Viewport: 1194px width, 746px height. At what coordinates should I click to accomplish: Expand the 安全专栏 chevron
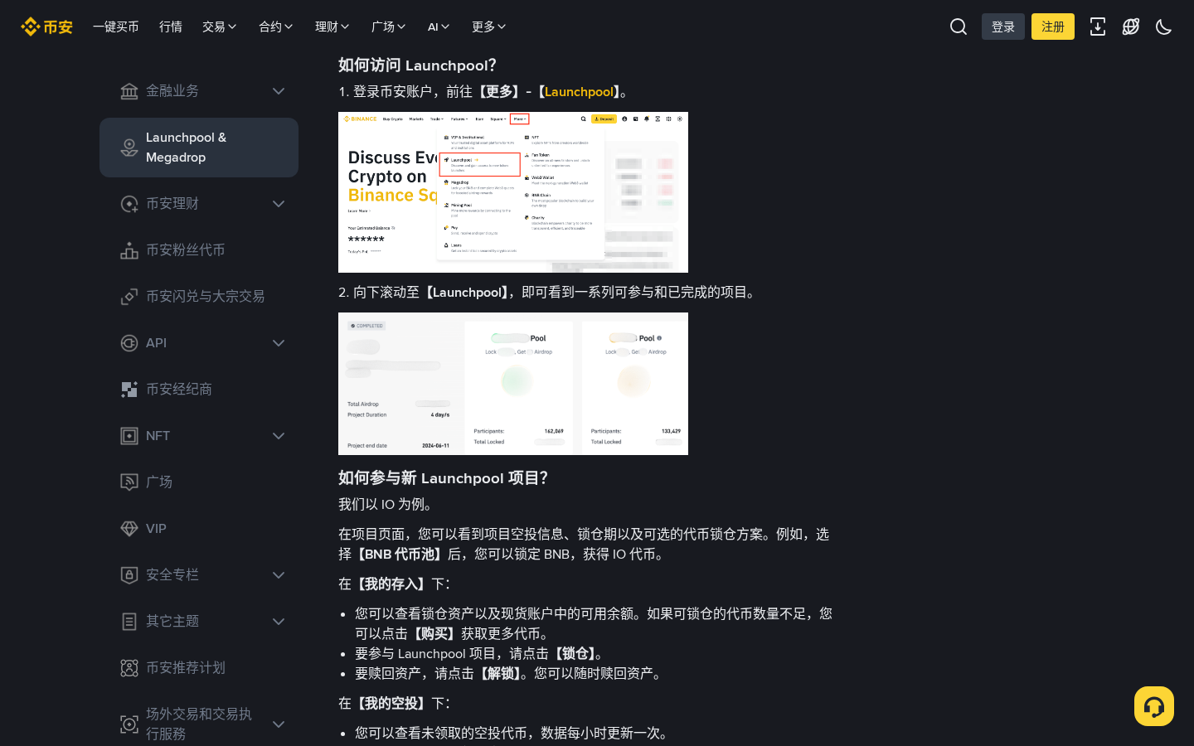click(x=279, y=575)
